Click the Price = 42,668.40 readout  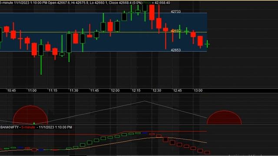coord(156,3)
